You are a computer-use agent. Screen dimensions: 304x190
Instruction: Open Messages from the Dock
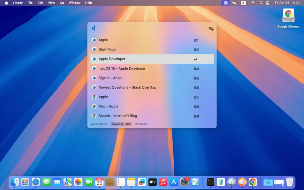pos(46,182)
